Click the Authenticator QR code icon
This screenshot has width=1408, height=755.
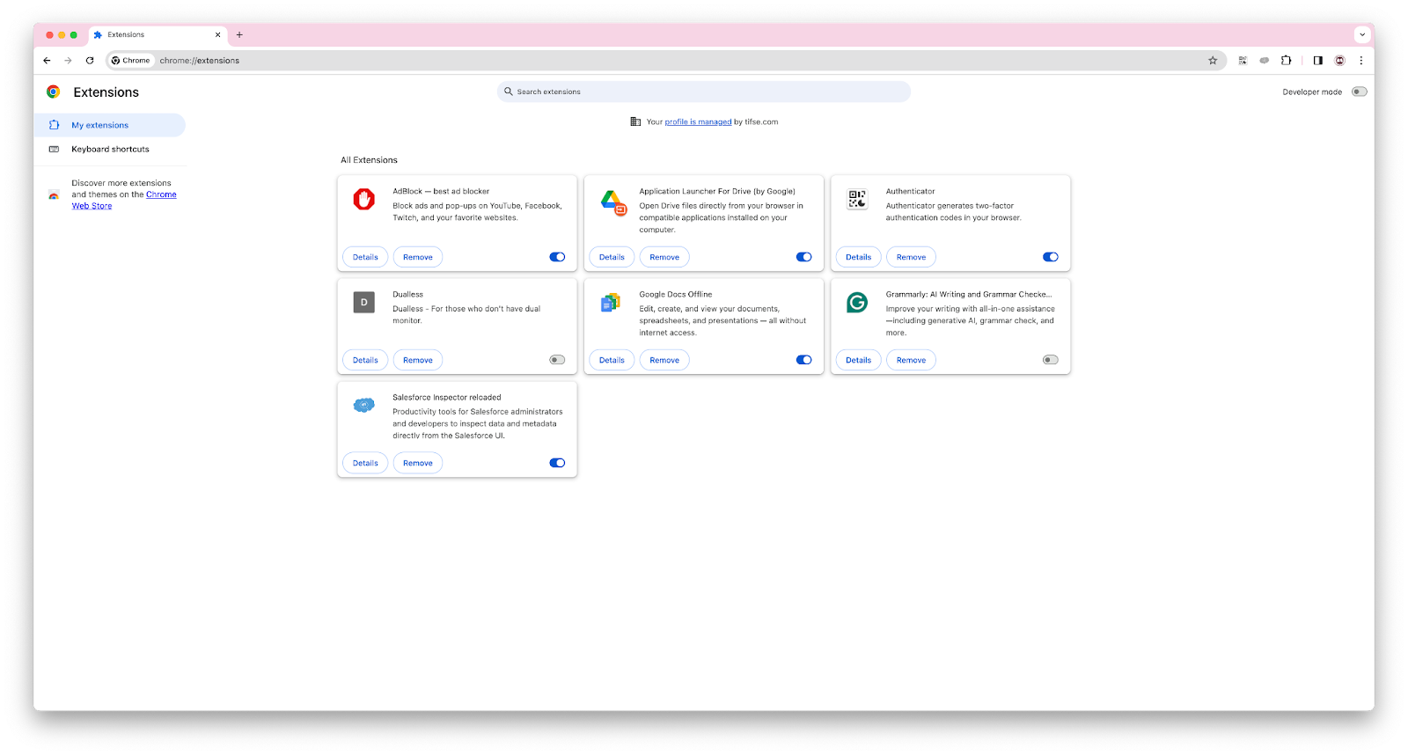tap(857, 199)
